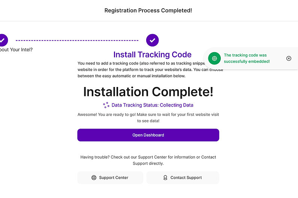298x198 pixels.
Task: Click the partially visible left step checkmark
Action: pyautogui.click(x=3, y=40)
